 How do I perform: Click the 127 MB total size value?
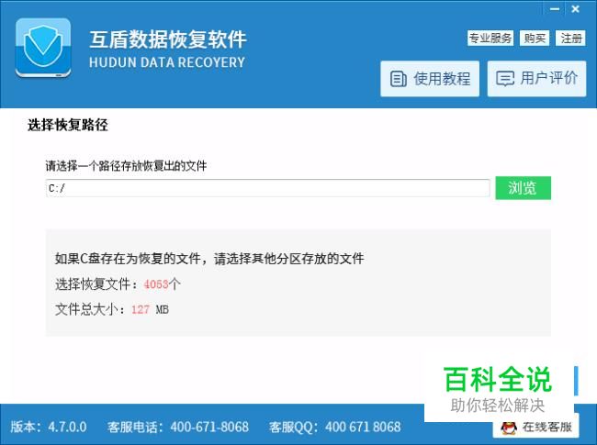pyautogui.click(x=150, y=309)
